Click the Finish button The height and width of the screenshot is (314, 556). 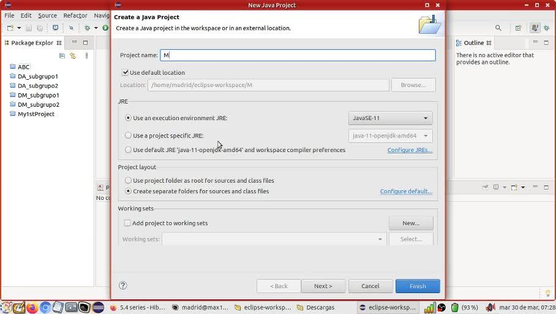(x=418, y=286)
